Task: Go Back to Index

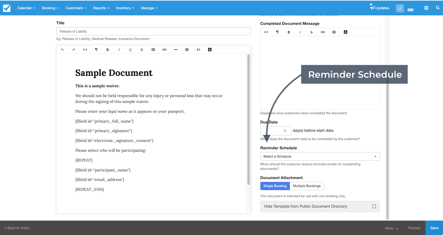Action: [17, 228]
